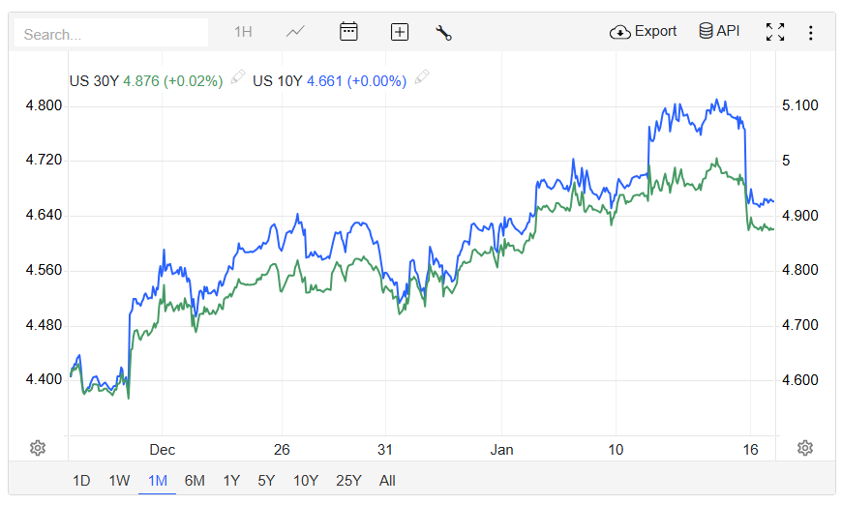This screenshot has height=505, width=842.
Task: Select the All time range
Action: (x=387, y=481)
